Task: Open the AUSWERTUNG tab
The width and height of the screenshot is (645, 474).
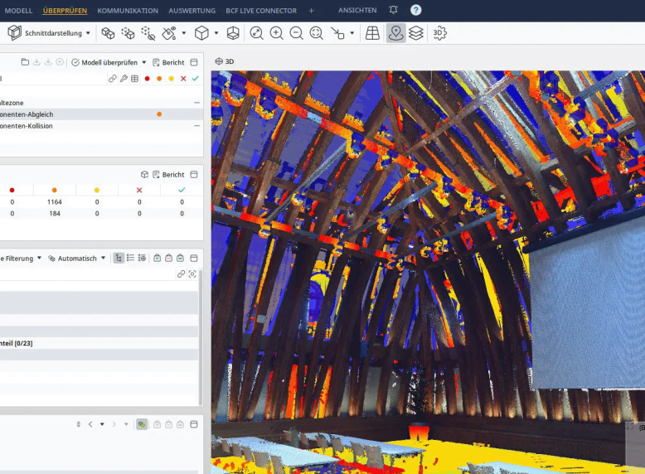Action: click(192, 11)
